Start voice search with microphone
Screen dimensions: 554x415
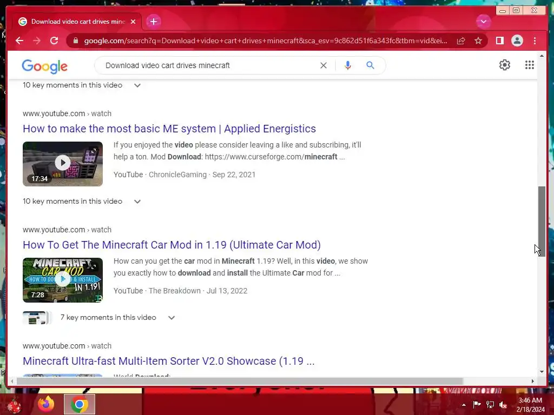click(348, 65)
